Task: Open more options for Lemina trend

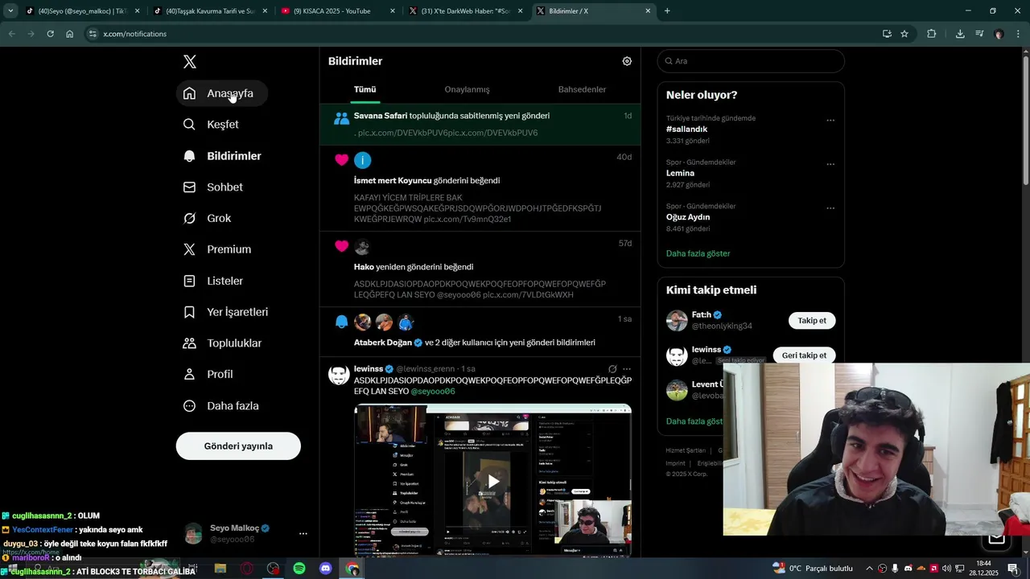Action: pos(830,164)
